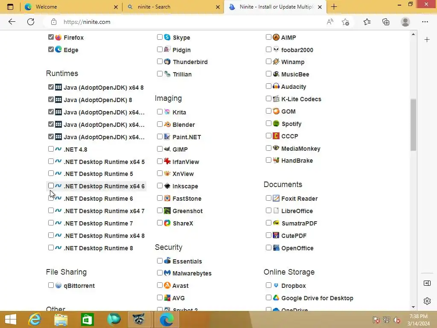Click the Spotify icon

point(276,123)
